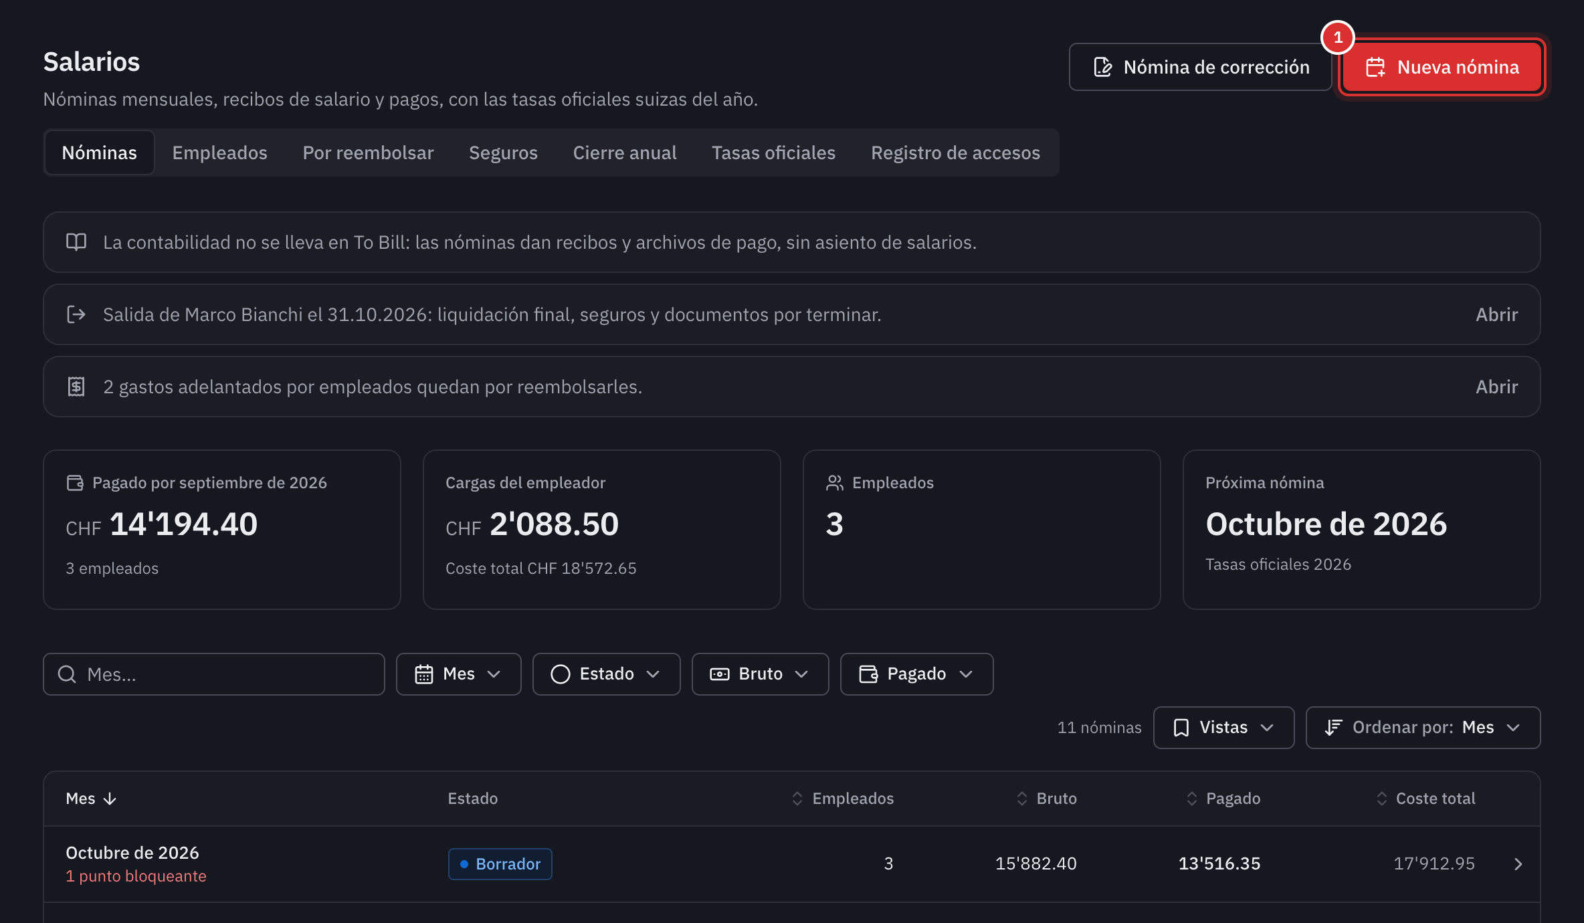The height and width of the screenshot is (923, 1584).
Task: Click the exit arrow icon beside Marco Bianchi notice
Action: [76, 314]
